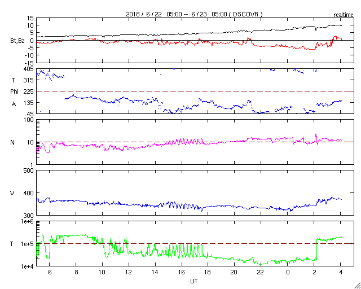This screenshot has height=289, width=361.
Task: Click the '500' velocity tick label
Action: coord(30,171)
